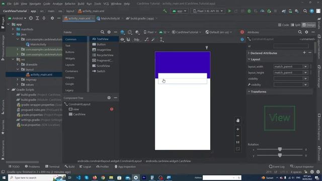The width and height of the screenshot is (322, 181).
Task: Open the app run configuration dropdown
Action: pos(179,11)
